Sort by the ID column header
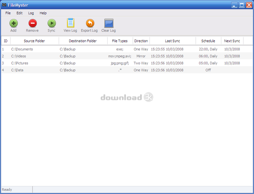This screenshot has width=254, height=194. pos(6,41)
